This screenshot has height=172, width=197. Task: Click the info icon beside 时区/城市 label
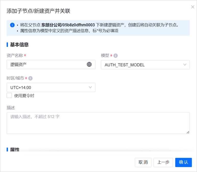click(x=30, y=78)
